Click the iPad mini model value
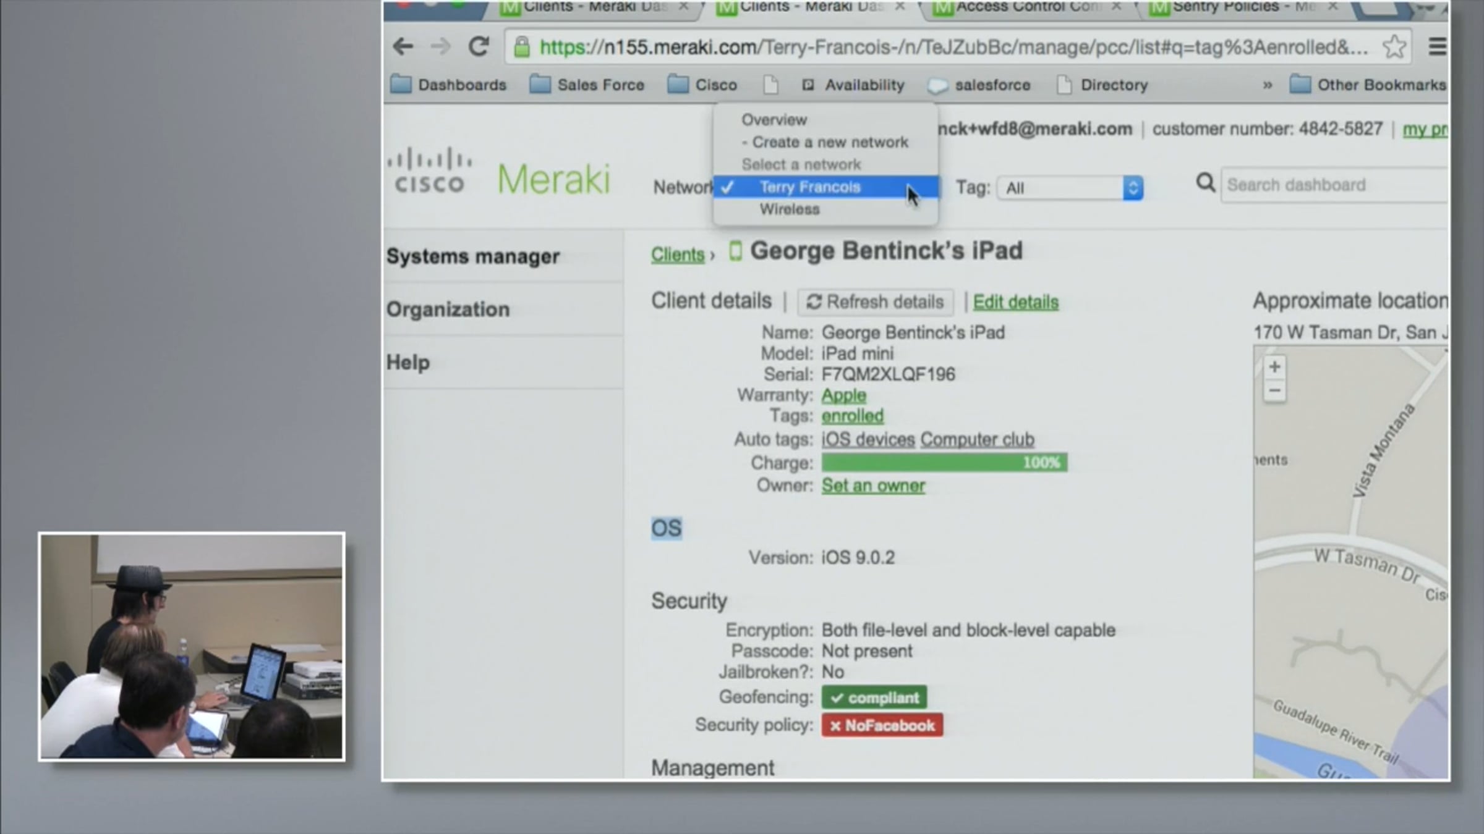Viewport: 1484px width, 834px height. tap(857, 353)
